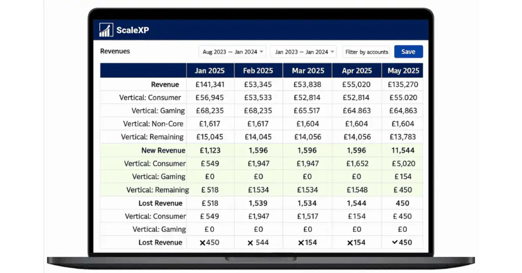Screen dimensions: 522x273
Task: Select the £65.517 gaming cell
Action: pos(306,111)
